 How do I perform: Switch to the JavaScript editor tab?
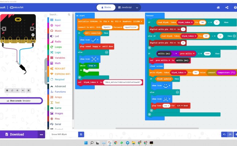(x=125, y=7)
